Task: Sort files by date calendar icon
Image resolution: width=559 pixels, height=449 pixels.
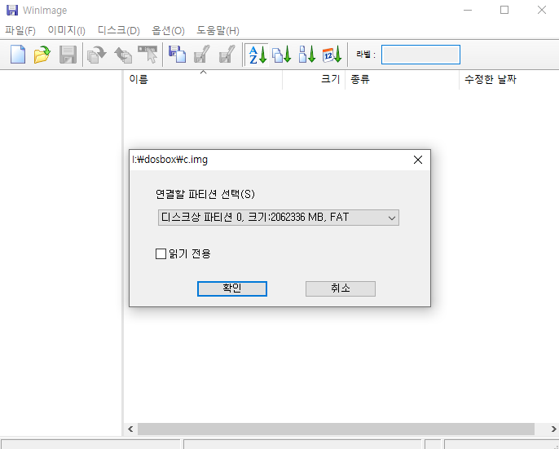Action: (332, 55)
